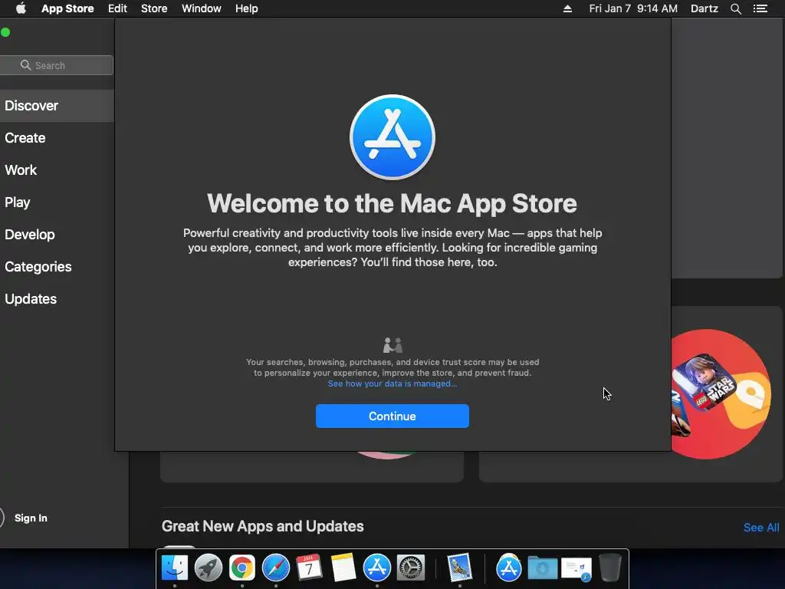Click the date and time in the menu bar

(633, 8)
